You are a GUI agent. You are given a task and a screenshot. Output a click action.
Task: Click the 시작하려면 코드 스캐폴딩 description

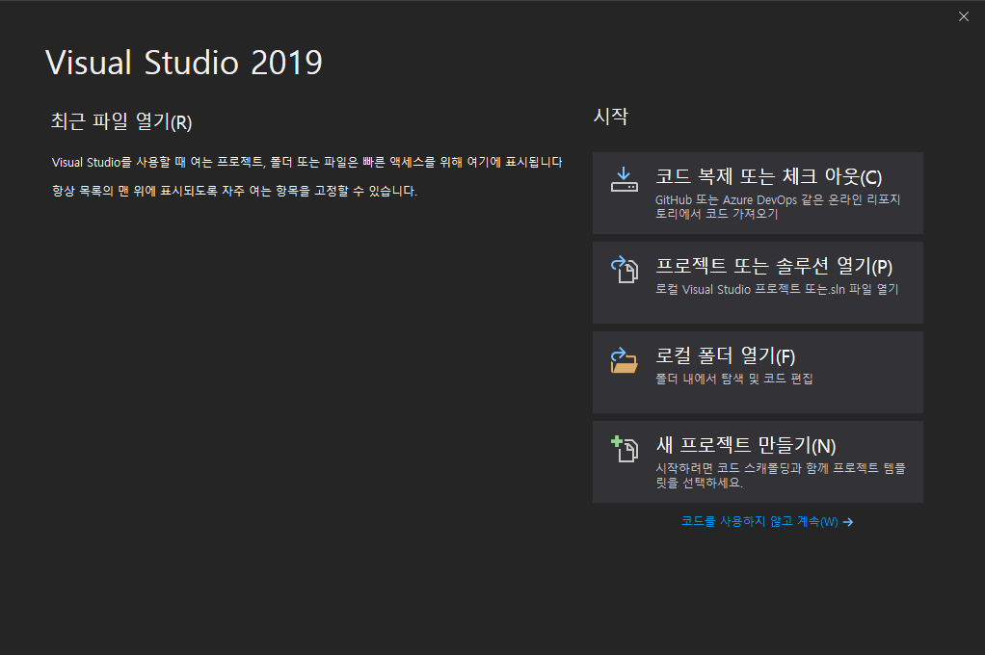(781, 476)
